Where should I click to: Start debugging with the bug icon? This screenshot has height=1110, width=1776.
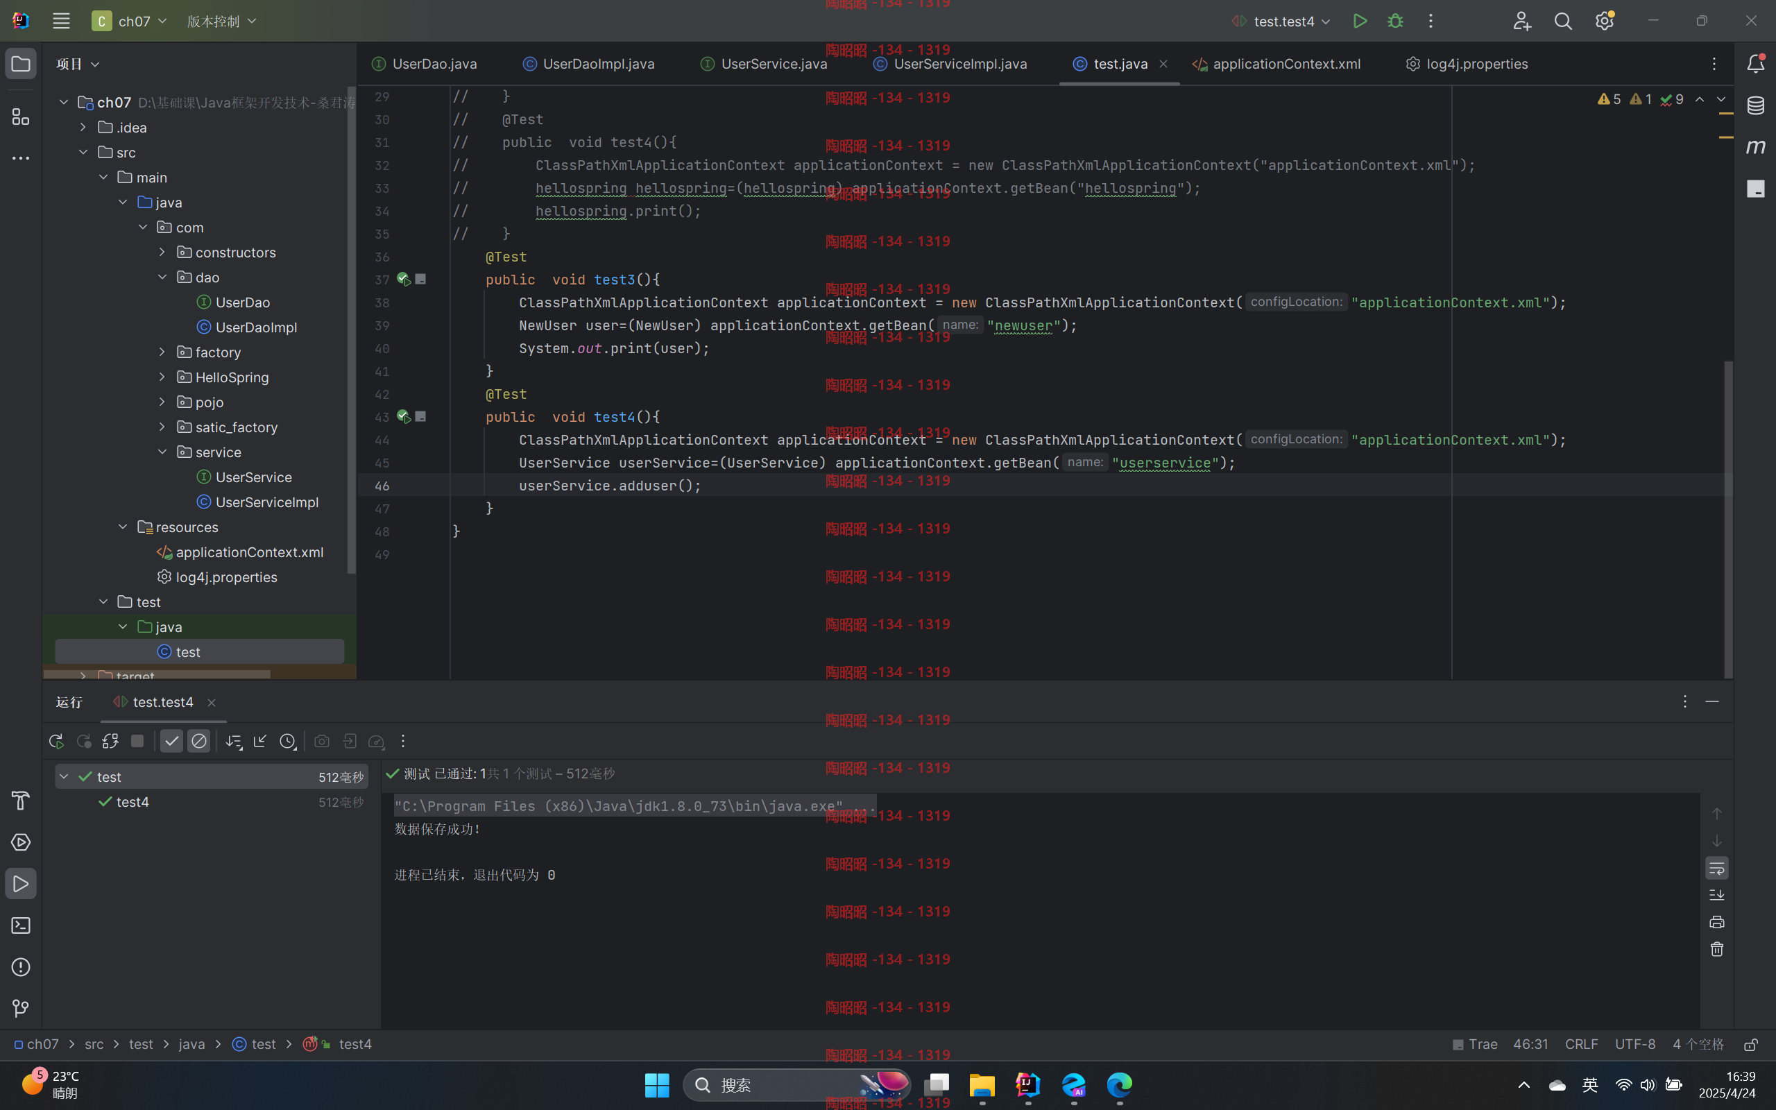[x=1395, y=22]
